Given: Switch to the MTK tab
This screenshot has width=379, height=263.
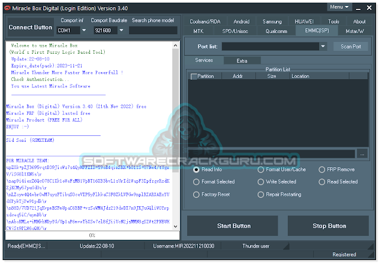Looking at the screenshot, I should (198, 31).
